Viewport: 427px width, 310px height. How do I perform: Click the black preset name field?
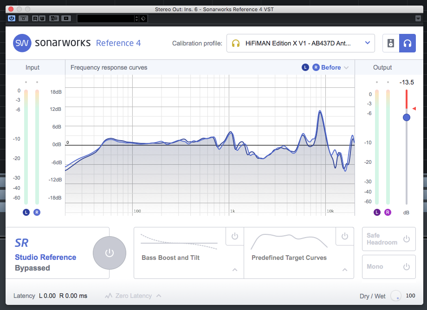coord(106,19)
